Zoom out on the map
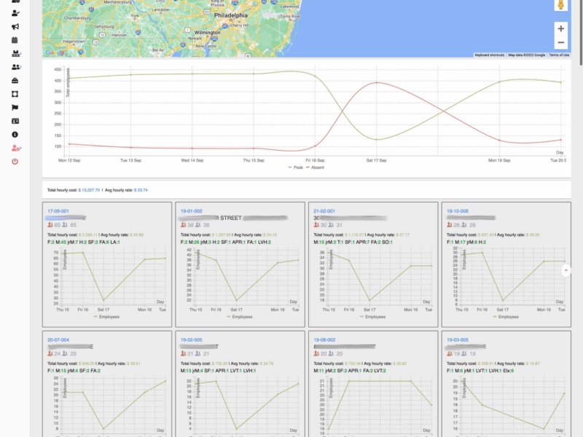Screen dimensions: 583x437 point(560,42)
